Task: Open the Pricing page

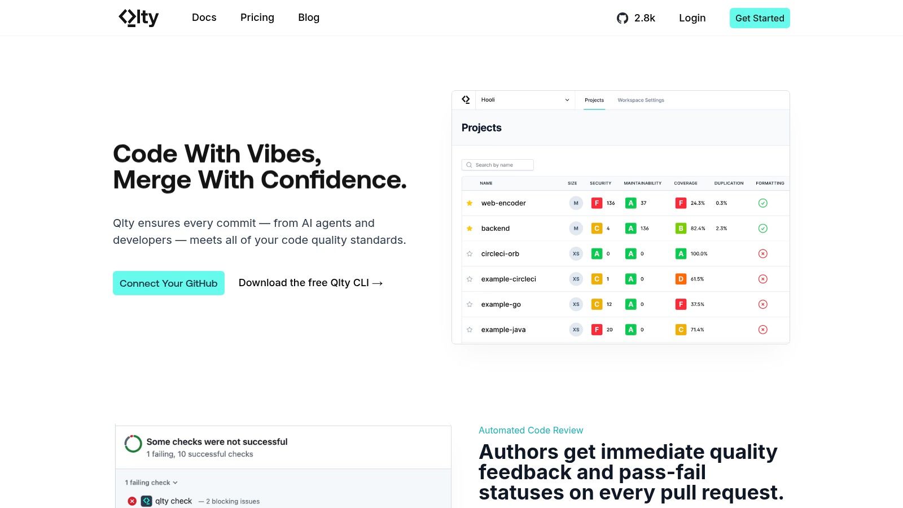Action: pos(257,17)
